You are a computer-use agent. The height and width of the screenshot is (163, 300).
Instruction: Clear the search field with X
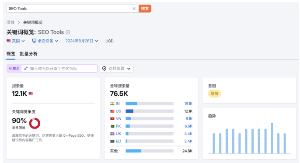(134, 9)
